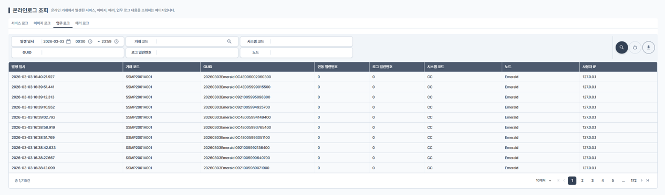Click GUID ending 0921005989071900
This screenshot has width=665, height=195.
pos(237,168)
